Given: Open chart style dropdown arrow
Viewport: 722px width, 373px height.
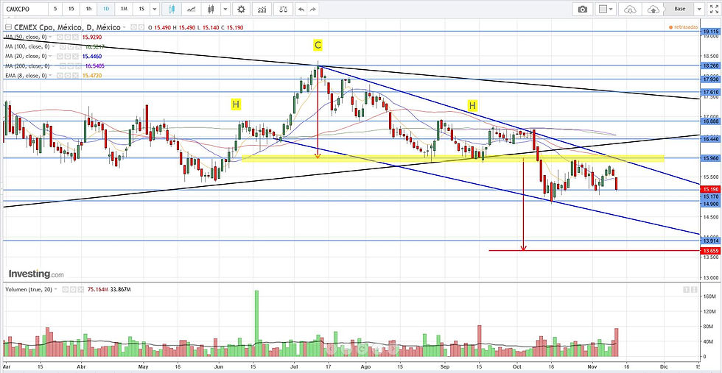Looking at the screenshot, I should pyautogui.click(x=225, y=9).
